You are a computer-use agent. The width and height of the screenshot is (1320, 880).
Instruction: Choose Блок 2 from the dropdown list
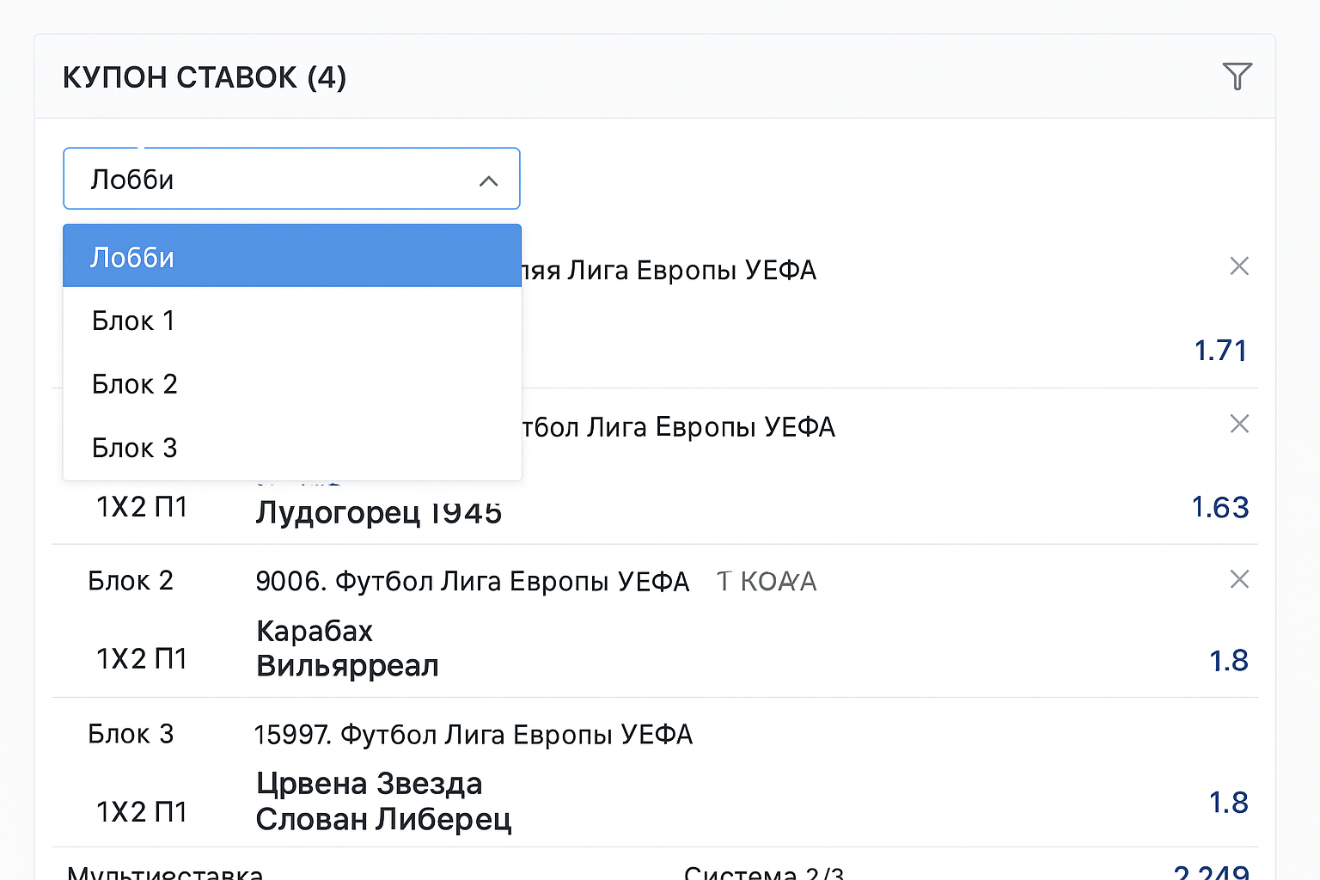(x=135, y=384)
